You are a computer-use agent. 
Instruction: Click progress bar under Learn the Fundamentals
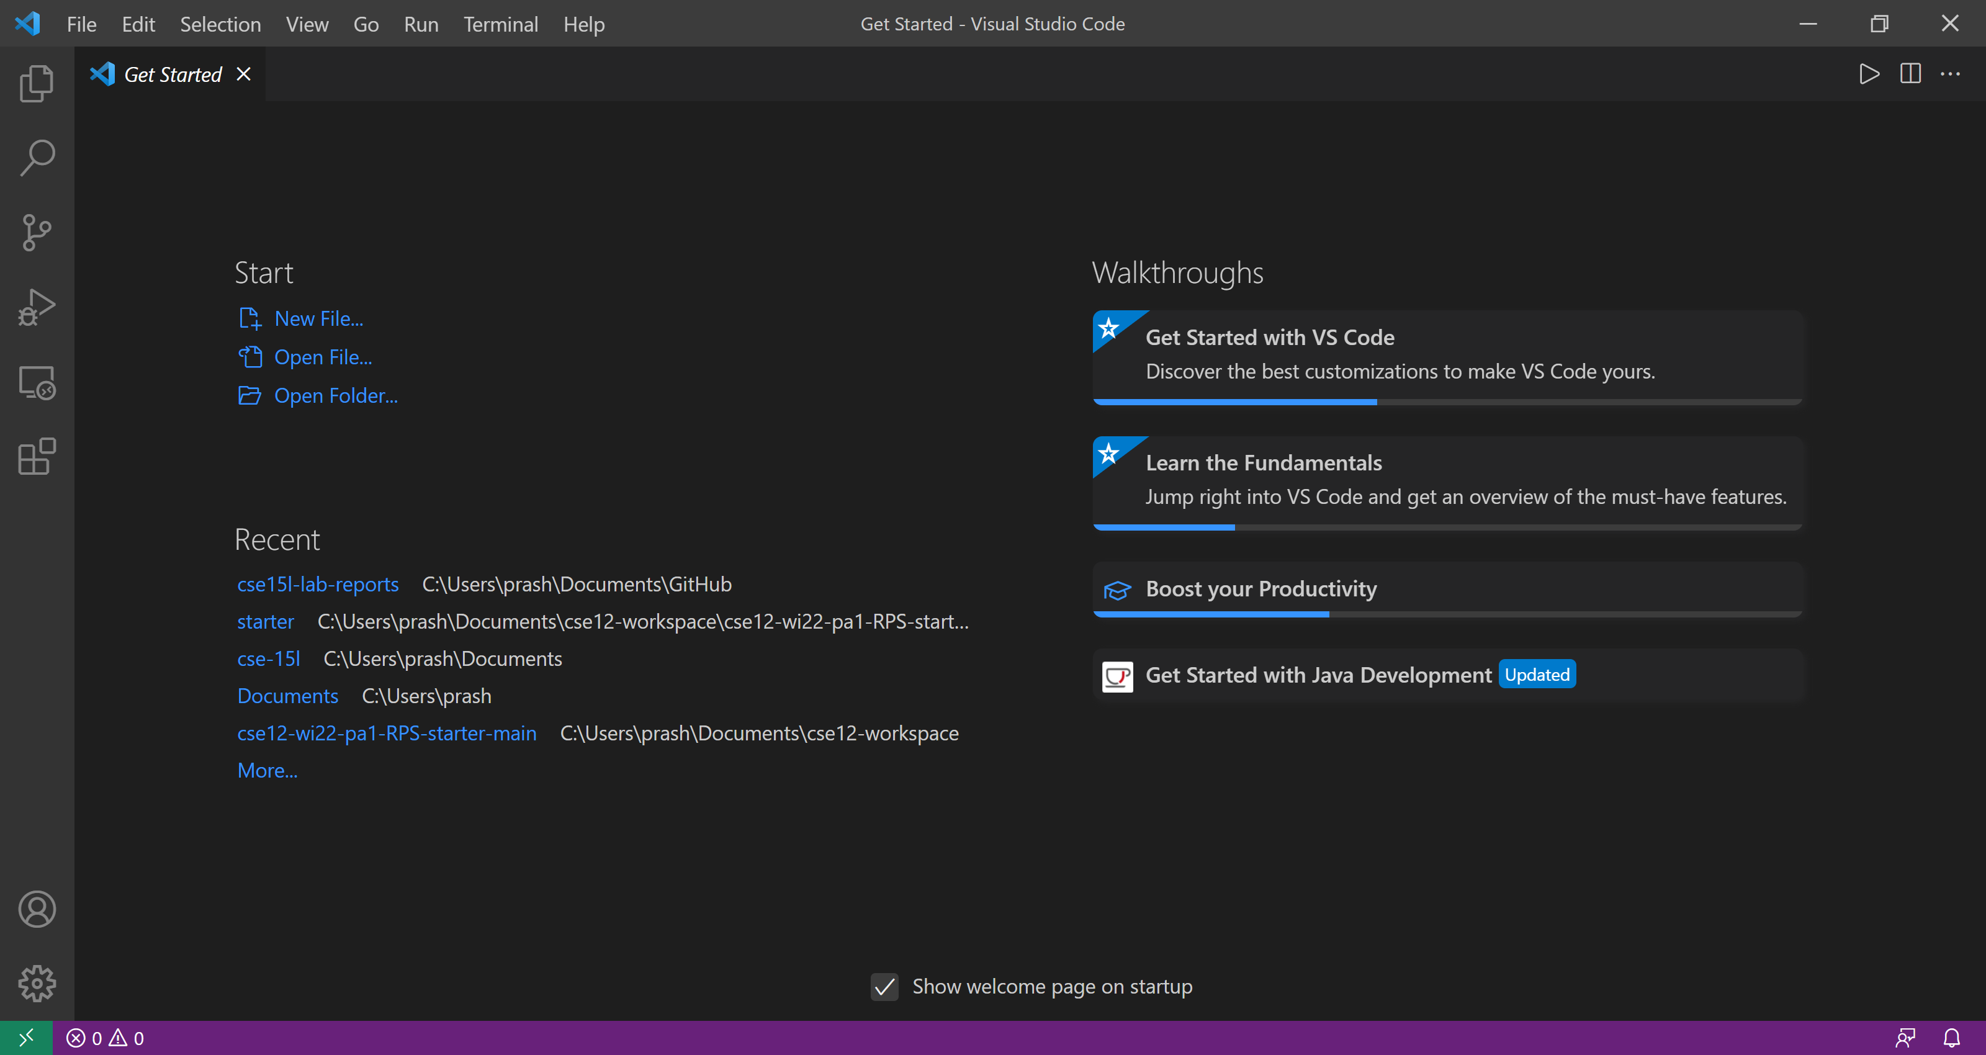pos(1447,527)
